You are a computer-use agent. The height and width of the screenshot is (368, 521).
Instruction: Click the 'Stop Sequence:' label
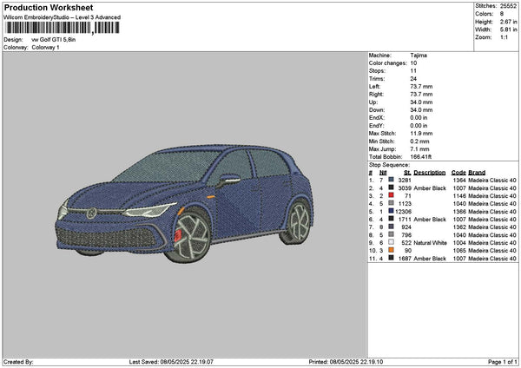coord(389,165)
